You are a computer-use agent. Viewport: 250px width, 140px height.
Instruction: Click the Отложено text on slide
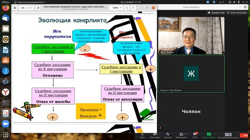tap(52, 75)
